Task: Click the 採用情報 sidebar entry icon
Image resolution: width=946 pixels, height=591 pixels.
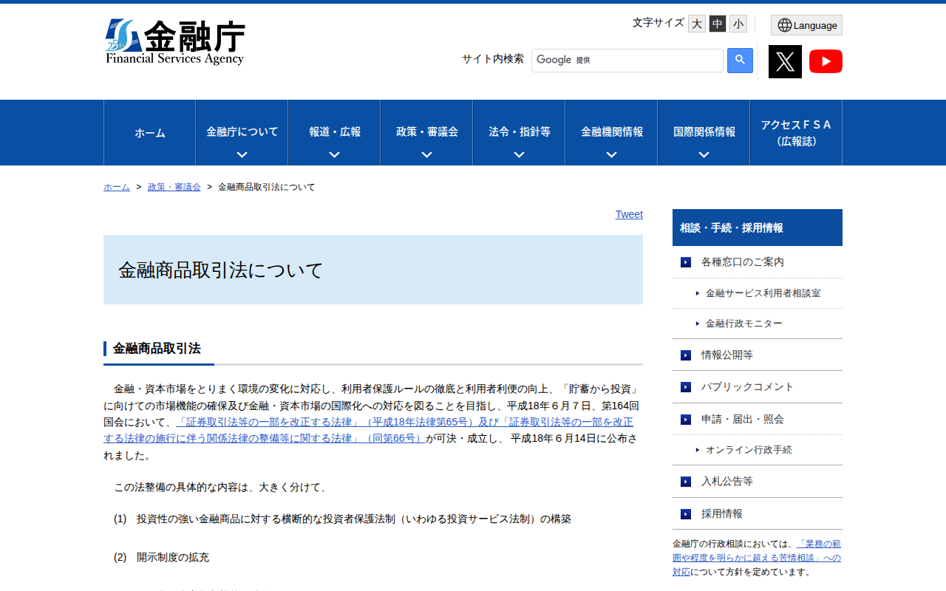Action: 684,513
